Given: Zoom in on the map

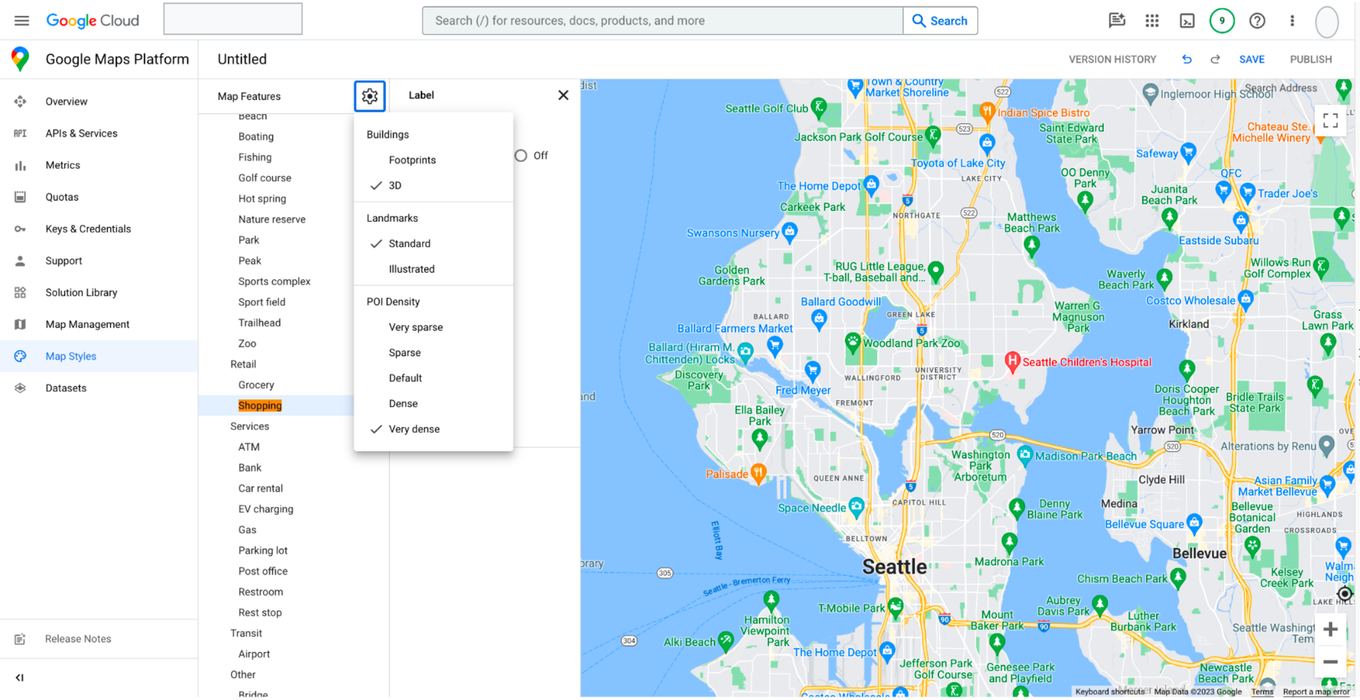Looking at the screenshot, I should (x=1330, y=629).
